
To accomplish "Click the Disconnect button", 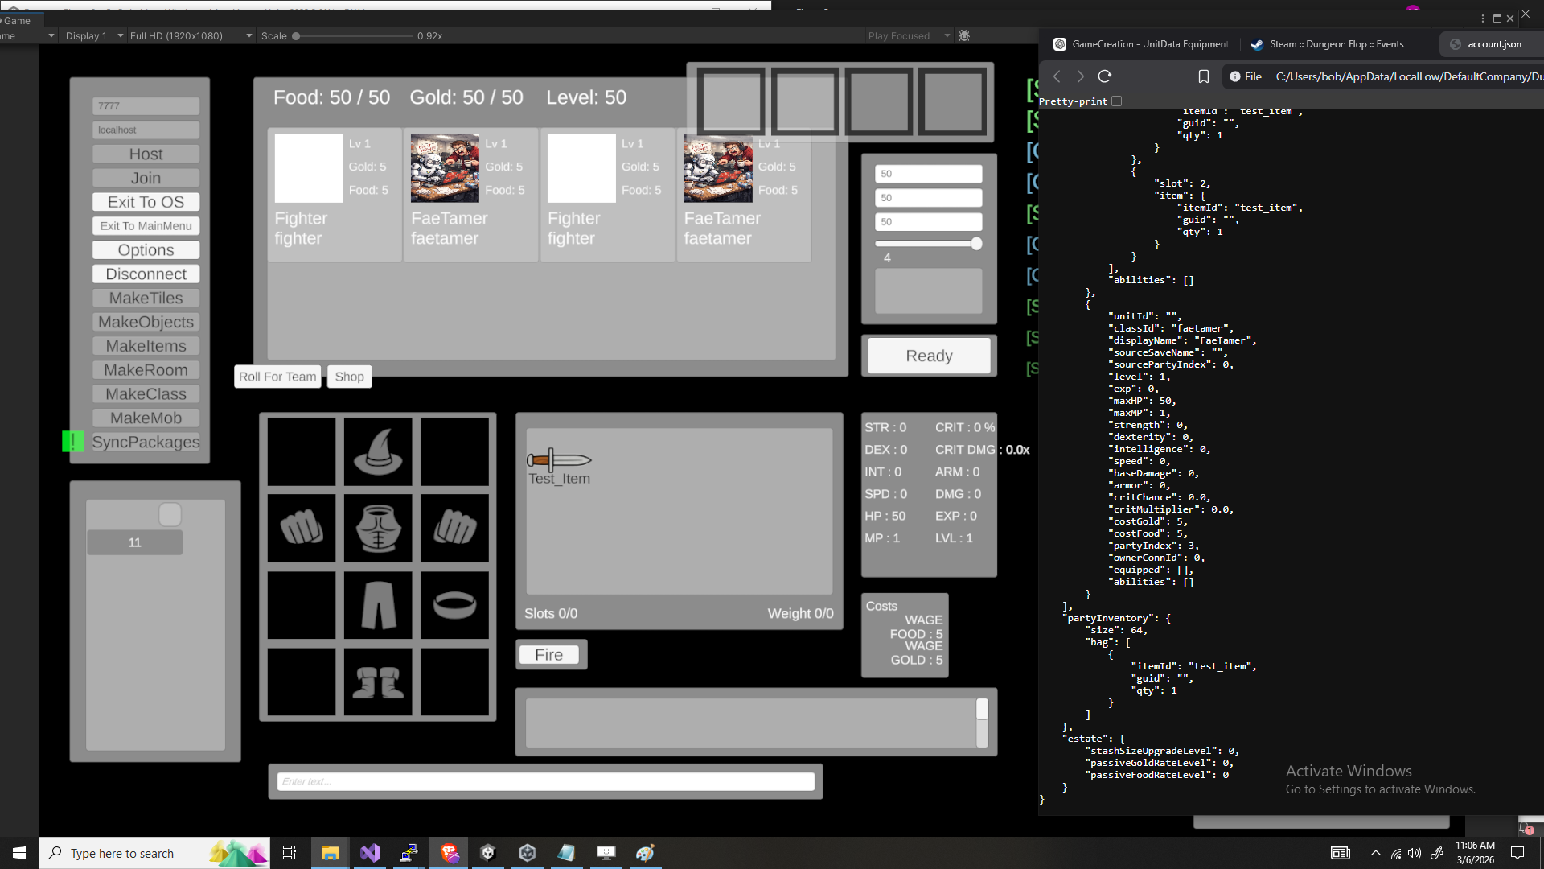I will pyautogui.click(x=146, y=274).
